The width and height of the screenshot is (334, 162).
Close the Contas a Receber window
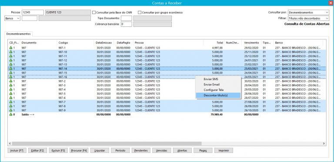(x=331, y=3)
